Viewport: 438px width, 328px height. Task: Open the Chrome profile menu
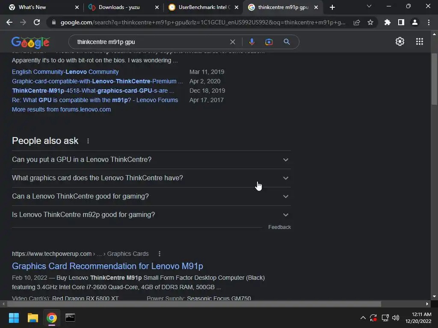tap(415, 22)
